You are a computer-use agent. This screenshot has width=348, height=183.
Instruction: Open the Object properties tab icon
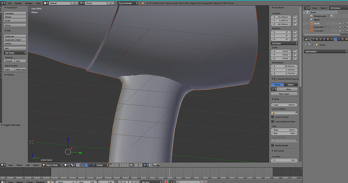click(x=328, y=39)
